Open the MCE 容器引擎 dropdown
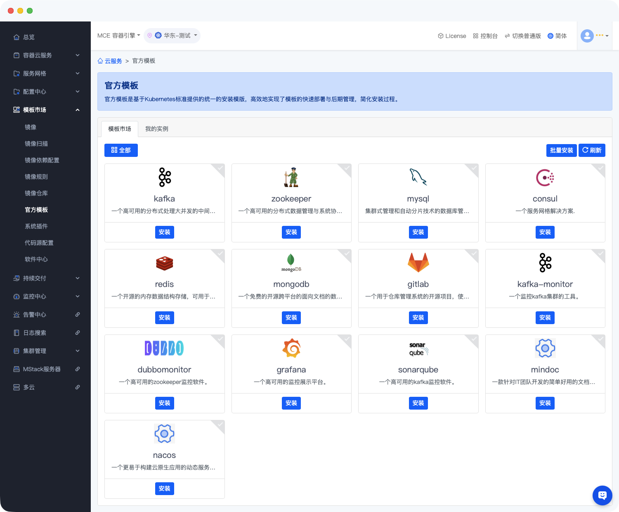This screenshot has width=619, height=512. 118,36
